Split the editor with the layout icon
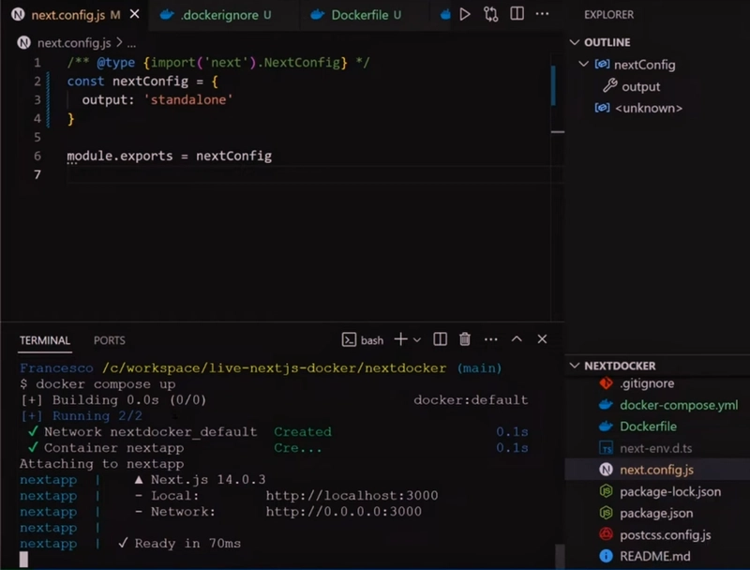This screenshot has width=750, height=570. pos(517,14)
